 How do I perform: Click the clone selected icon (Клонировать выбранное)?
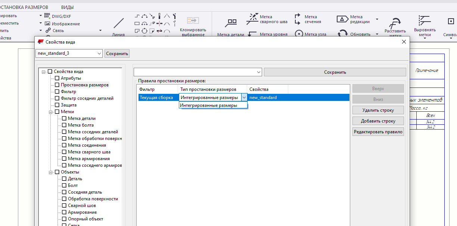point(193,20)
